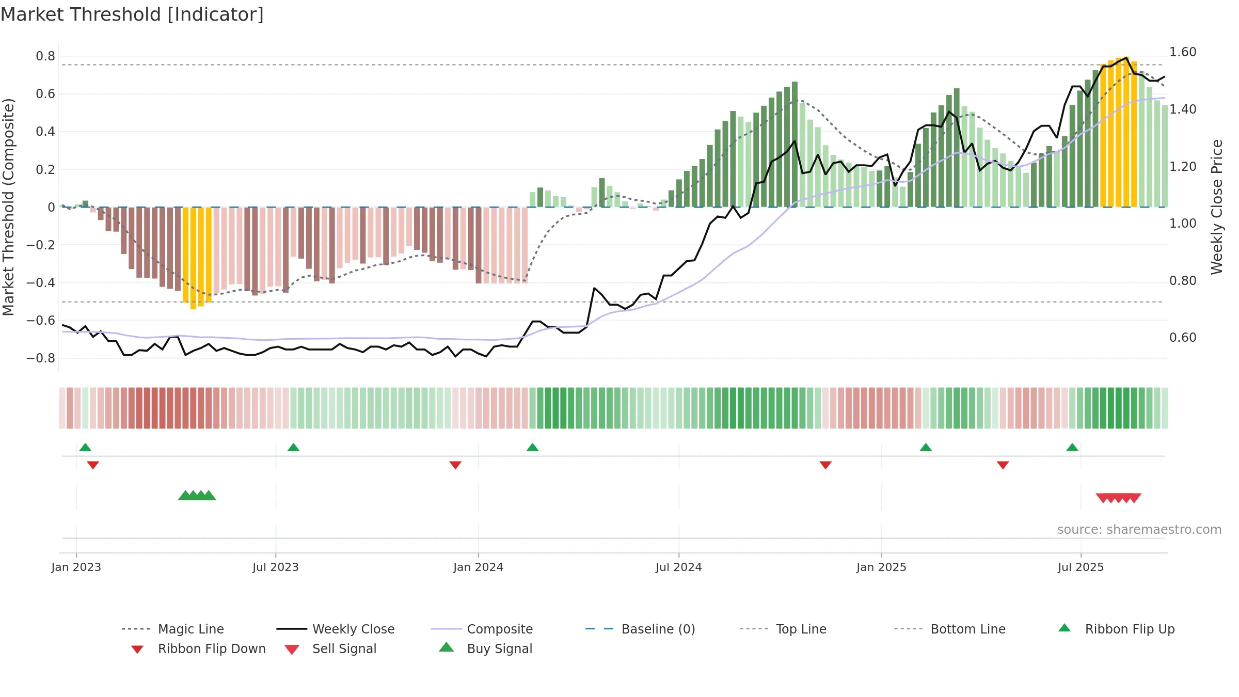This screenshot has height=697, width=1239.
Task: Click the Jul 2025 x-axis label
Action: point(1081,567)
